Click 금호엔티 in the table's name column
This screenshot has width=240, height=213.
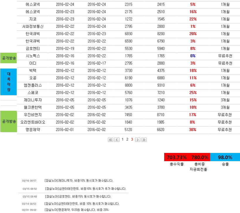point(33,48)
